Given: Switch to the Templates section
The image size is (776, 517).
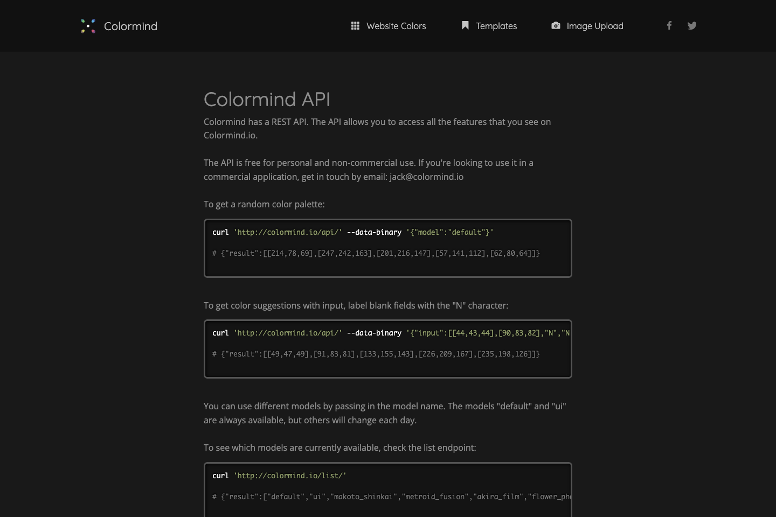Looking at the screenshot, I should [496, 26].
